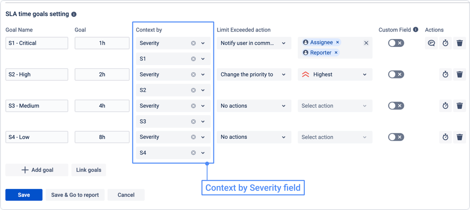
Task: Open the comment icon for S1 - Critical
Action: pos(431,43)
